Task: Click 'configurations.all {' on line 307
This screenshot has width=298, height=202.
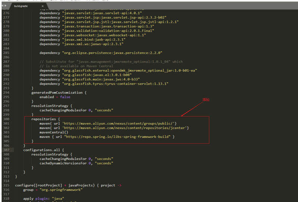Action: point(44,150)
